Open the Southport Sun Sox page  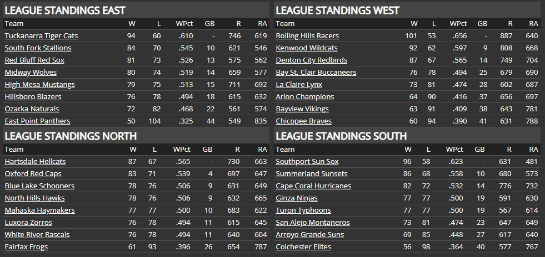pyautogui.click(x=307, y=162)
